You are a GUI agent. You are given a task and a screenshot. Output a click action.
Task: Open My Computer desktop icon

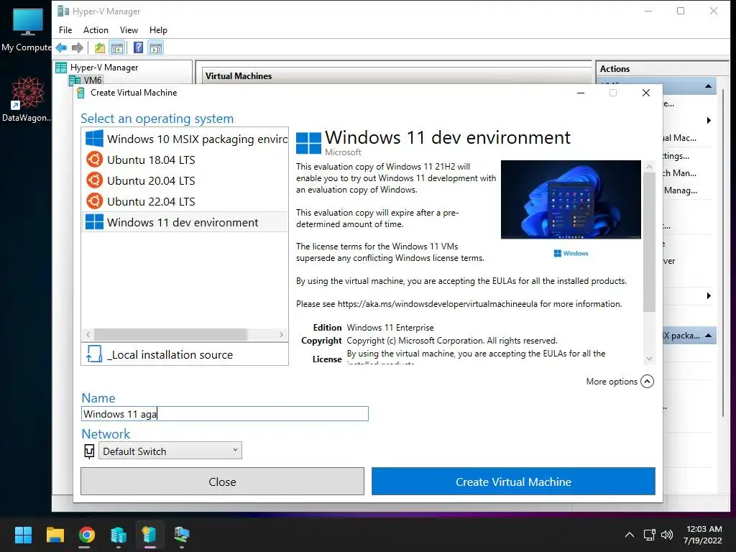tap(27, 29)
